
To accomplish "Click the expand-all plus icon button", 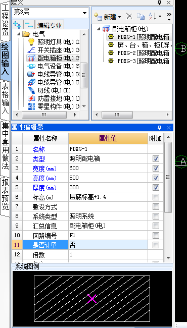I will 17,25.
